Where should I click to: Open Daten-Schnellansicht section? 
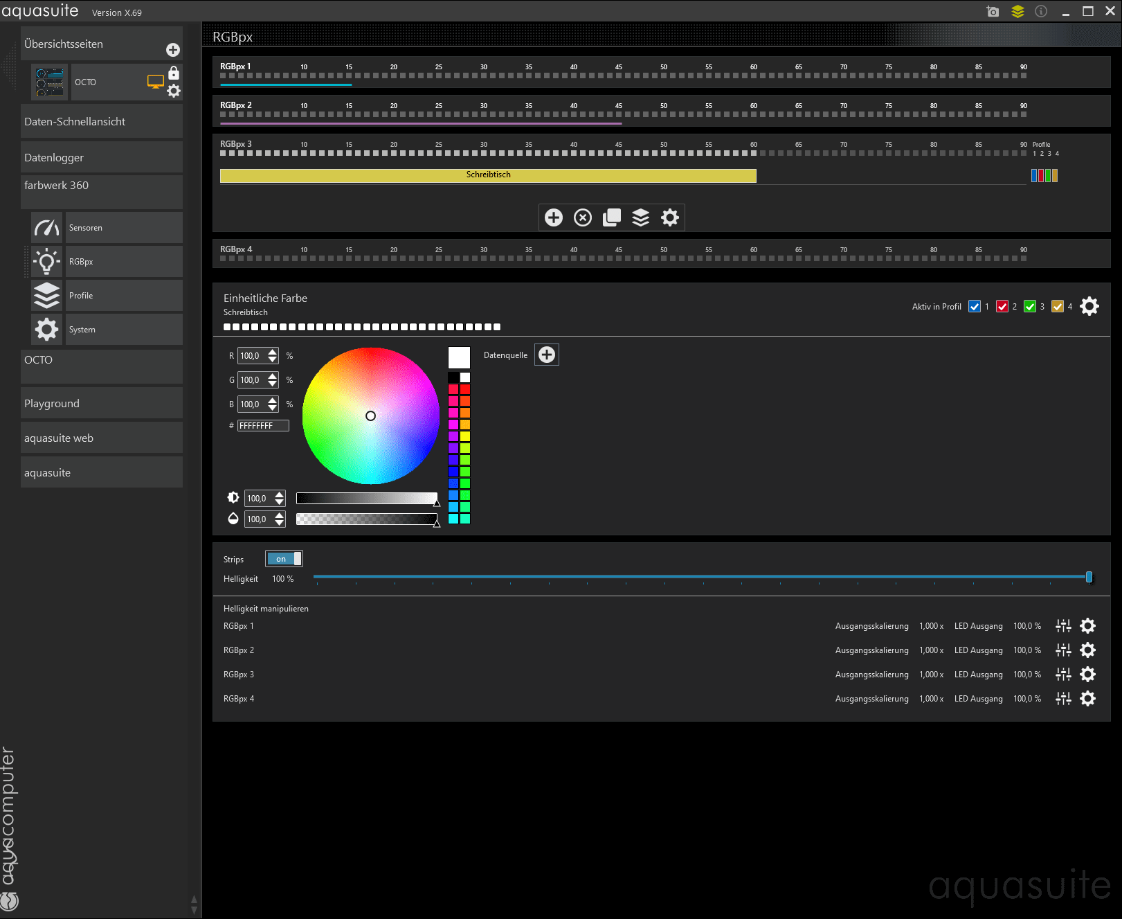pyautogui.click(x=102, y=121)
